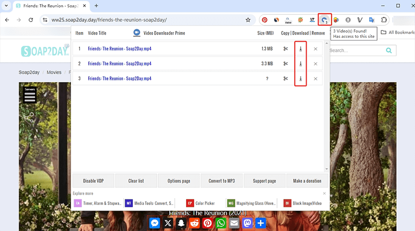Open the Extensions puzzle piece menu

384,20
